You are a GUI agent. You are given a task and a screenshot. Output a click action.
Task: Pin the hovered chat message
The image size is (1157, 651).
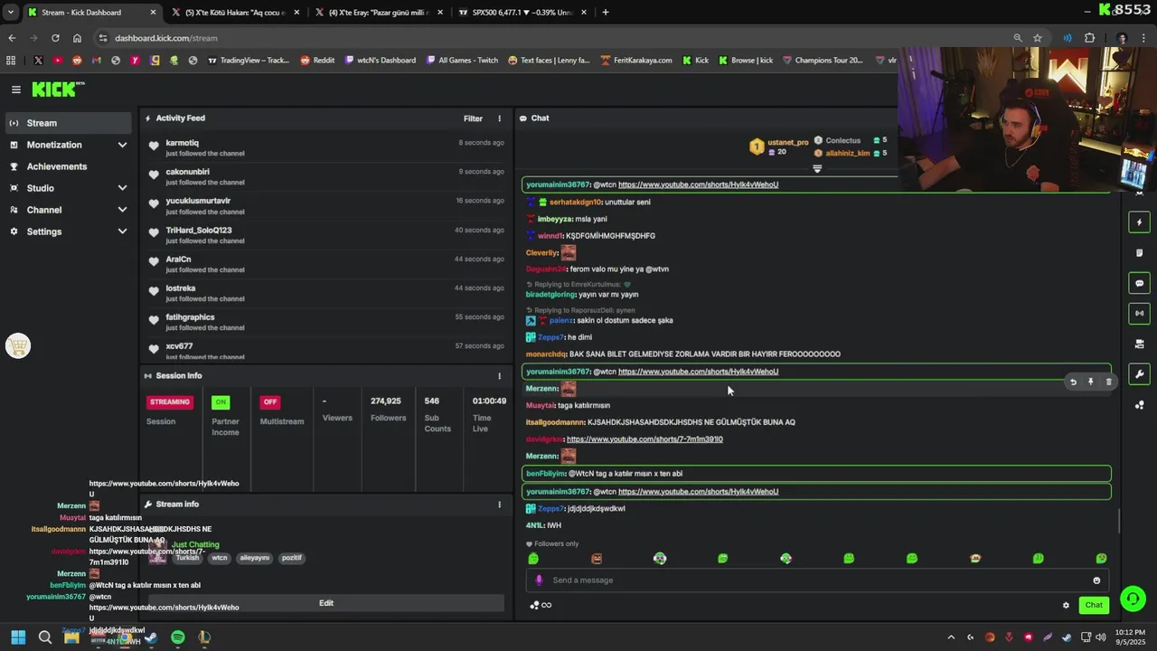[x=1091, y=382]
